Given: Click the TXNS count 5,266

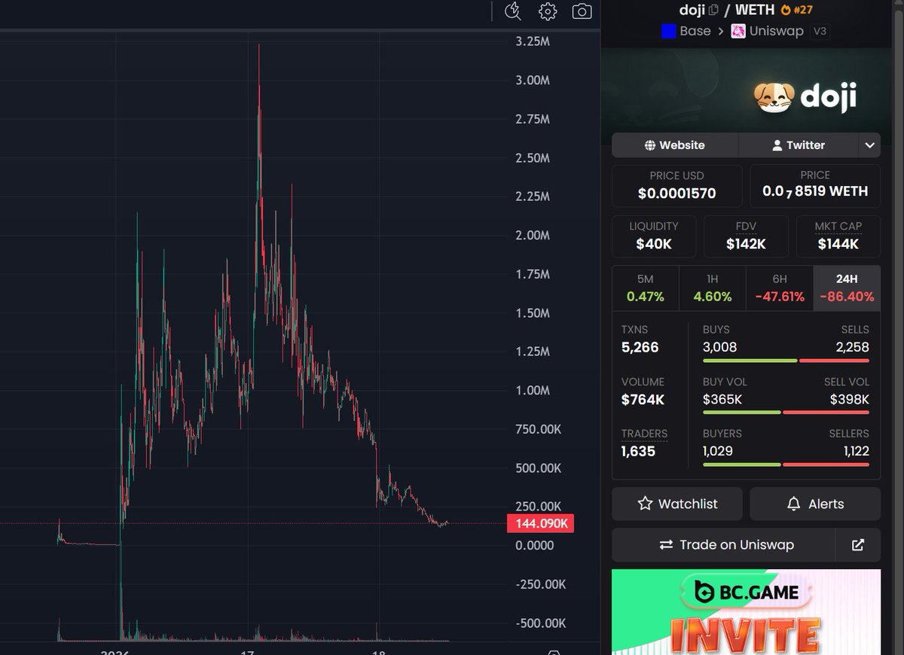Looking at the screenshot, I should [x=640, y=347].
